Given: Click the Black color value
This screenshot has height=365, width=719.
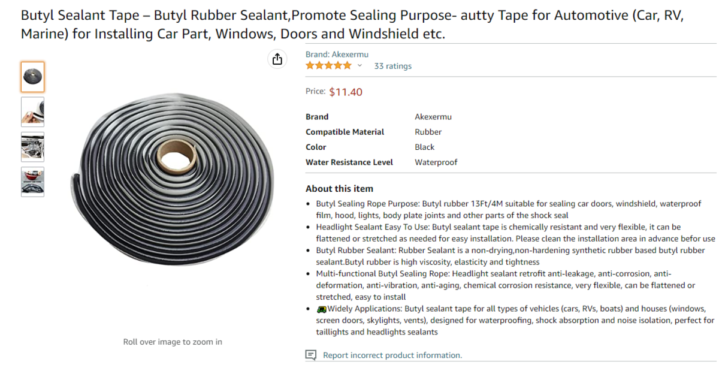Looking at the screenshot, I should pos(424,147).
